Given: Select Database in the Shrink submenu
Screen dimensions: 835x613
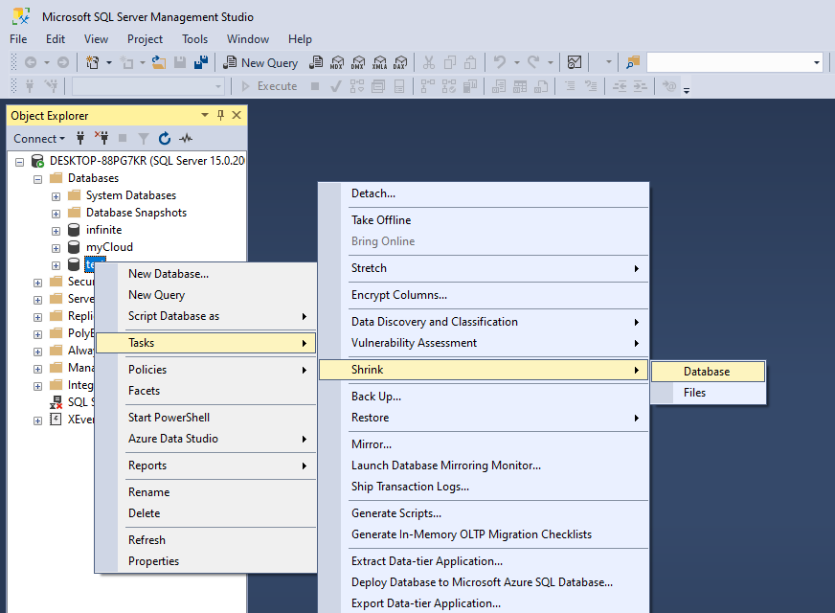Looking at the screenshot, I should (708, 372).
